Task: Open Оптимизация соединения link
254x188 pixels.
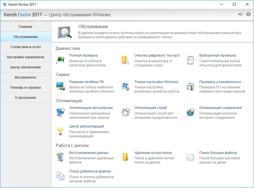Action: pyautogui.click(x=220, y=108)
